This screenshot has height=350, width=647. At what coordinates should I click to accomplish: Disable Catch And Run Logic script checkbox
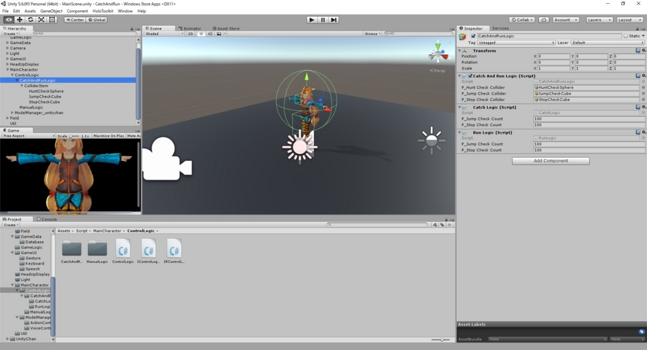470,76
